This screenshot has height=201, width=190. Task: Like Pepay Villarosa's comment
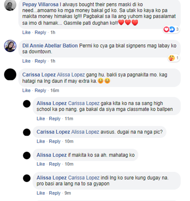26,33
